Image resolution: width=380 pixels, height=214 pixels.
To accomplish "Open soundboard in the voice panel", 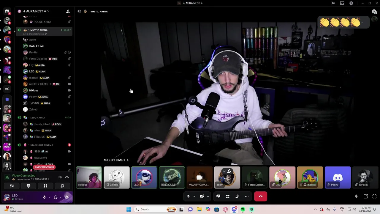I will [62, 186].
